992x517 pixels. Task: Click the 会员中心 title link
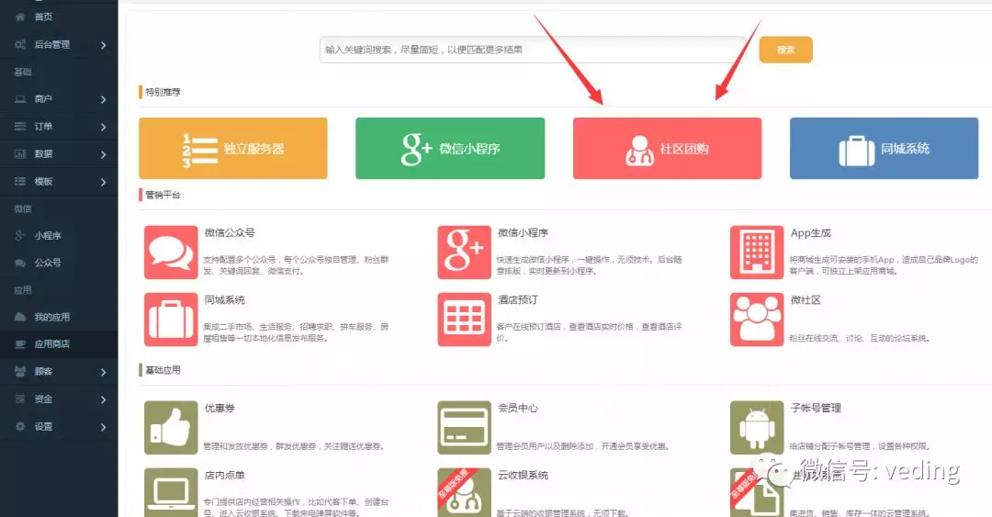click(x=517, y=408)
